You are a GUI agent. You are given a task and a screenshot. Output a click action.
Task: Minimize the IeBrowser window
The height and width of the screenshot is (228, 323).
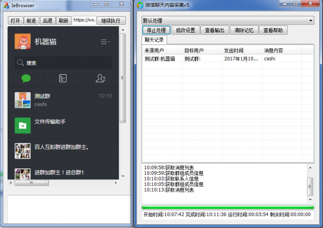pos(96,4)
